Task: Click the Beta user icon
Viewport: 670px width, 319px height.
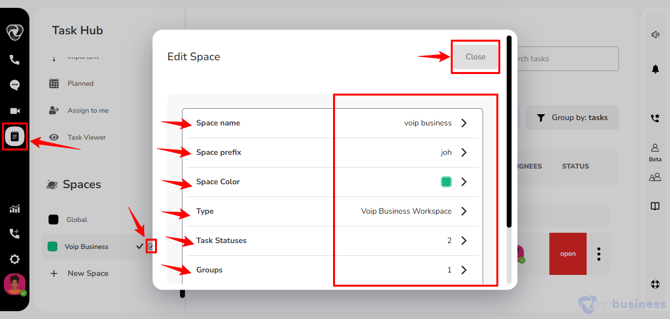Action: tap(655, 147)
